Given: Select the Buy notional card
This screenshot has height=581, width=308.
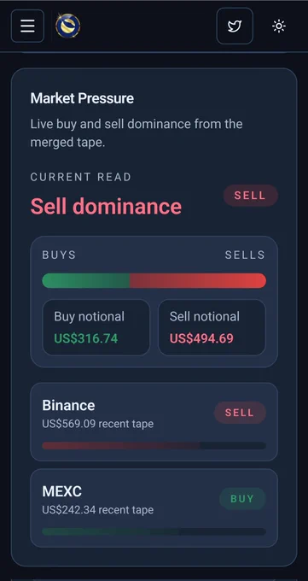Looking at the screenshot, I should 96,327.
